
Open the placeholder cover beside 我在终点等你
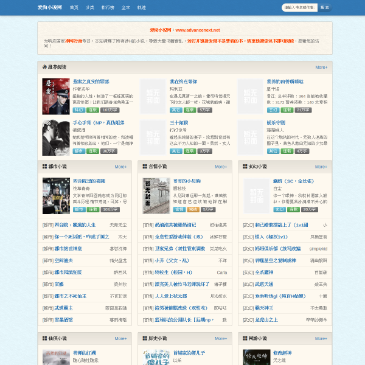click(153, 96)
